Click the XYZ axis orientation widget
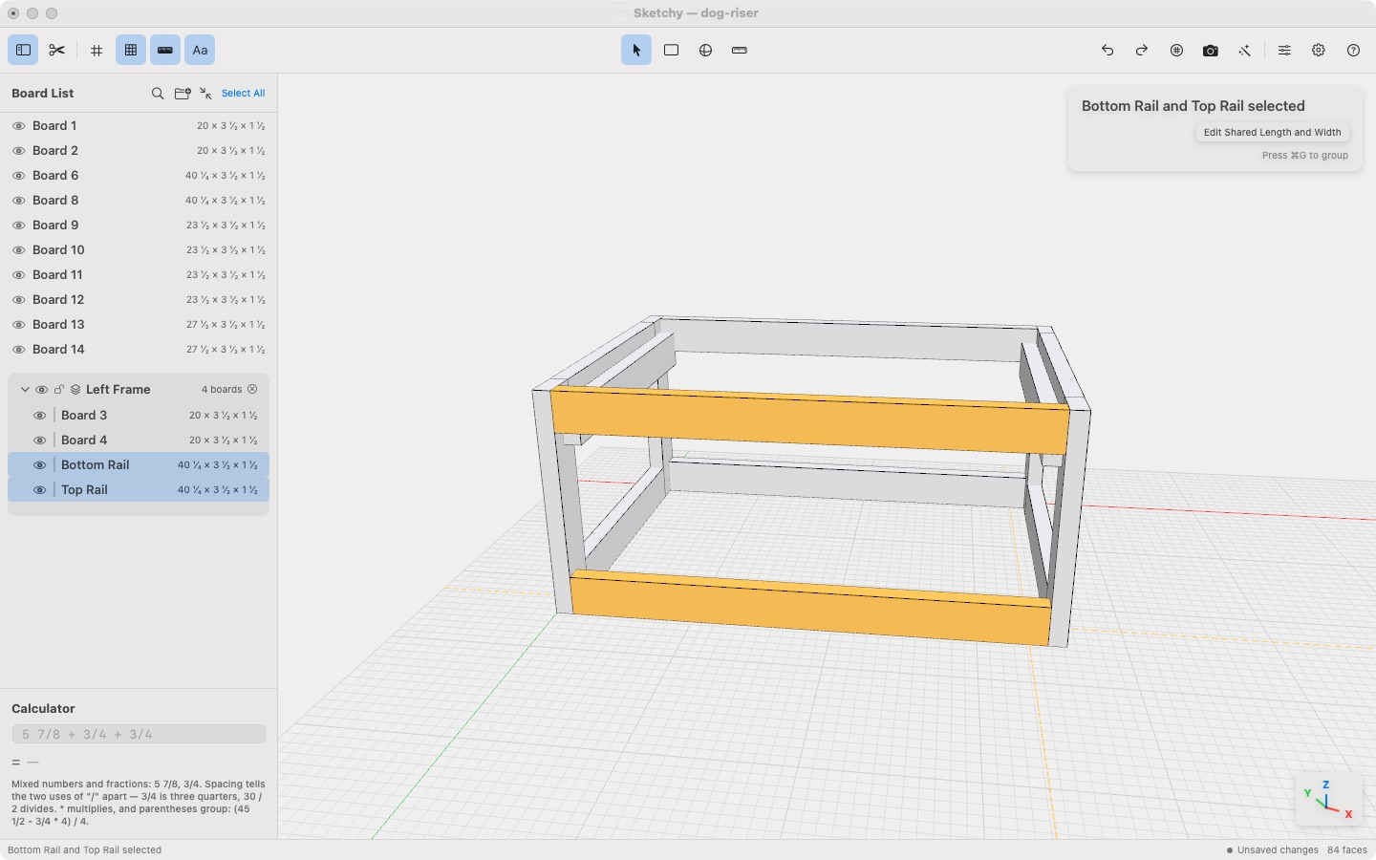 (1328, 799)
